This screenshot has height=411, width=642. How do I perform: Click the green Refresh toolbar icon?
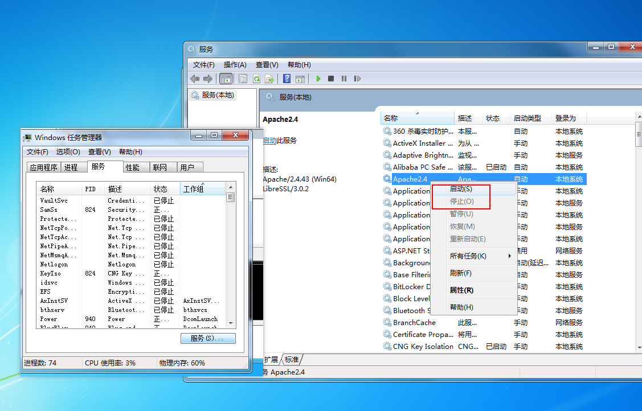click(x=256, y=79)
